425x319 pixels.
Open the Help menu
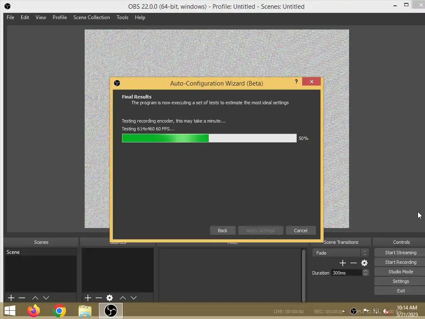click(140, 17)
